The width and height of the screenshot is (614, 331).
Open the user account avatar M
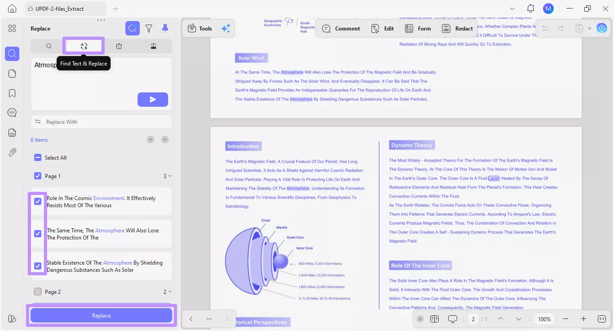[548, 9]
